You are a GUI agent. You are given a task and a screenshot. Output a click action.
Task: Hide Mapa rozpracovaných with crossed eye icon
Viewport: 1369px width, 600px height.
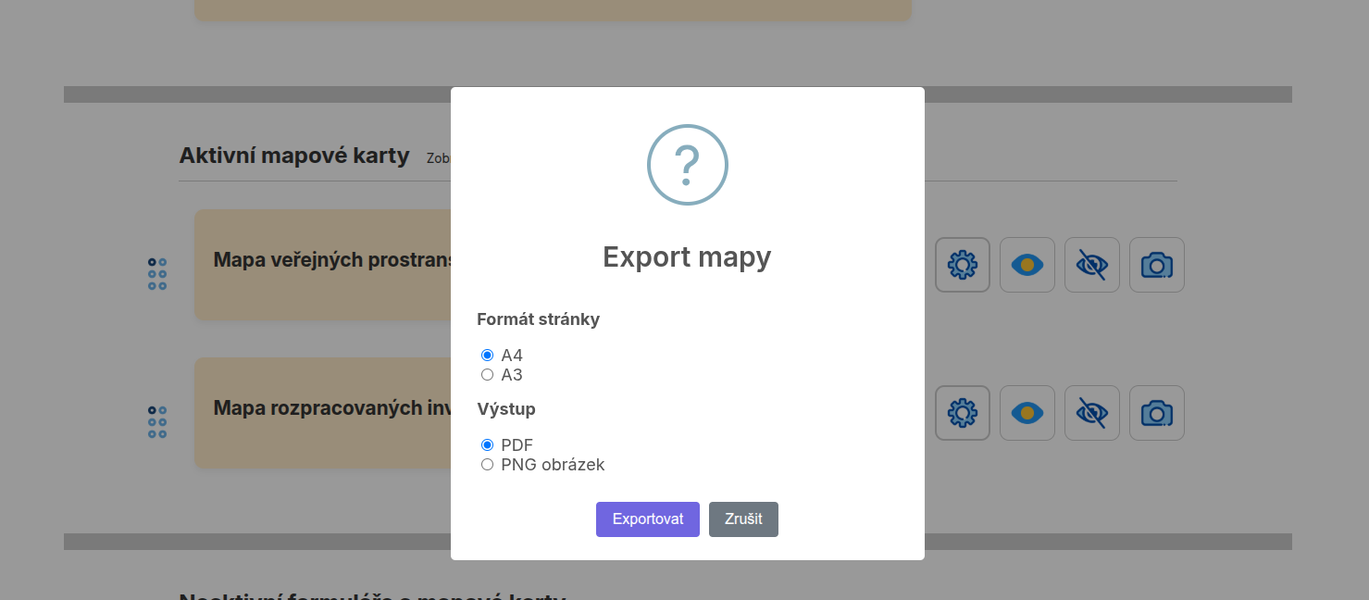tap(1092, 413)
